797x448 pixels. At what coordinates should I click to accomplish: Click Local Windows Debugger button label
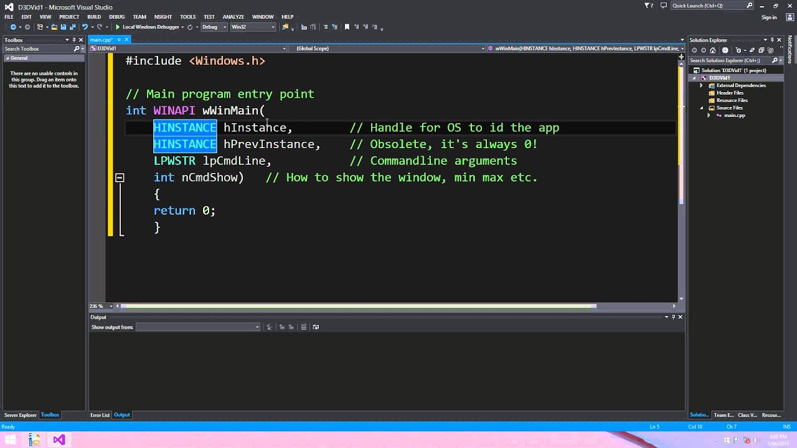[151, 27]
